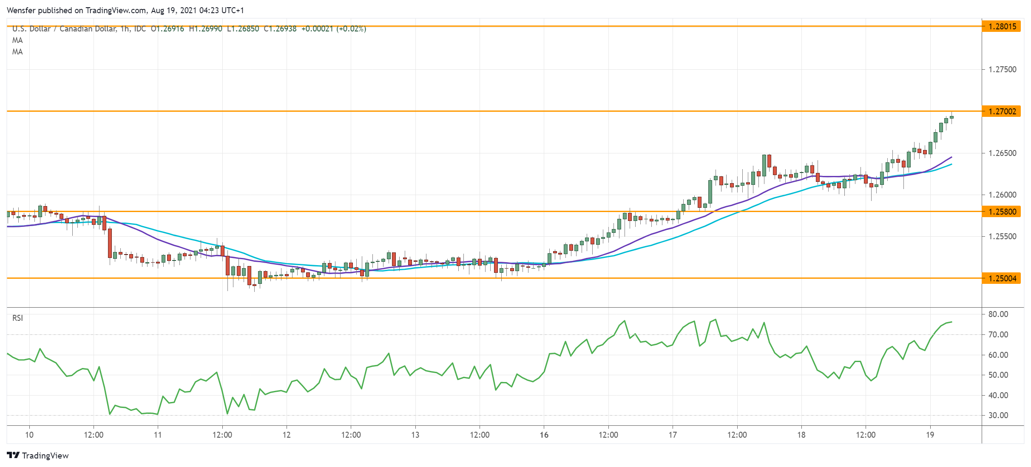Click the last green candlestick near 1.27002
The width and height of the screenshot is (1031, 467).
coord(951,117)
